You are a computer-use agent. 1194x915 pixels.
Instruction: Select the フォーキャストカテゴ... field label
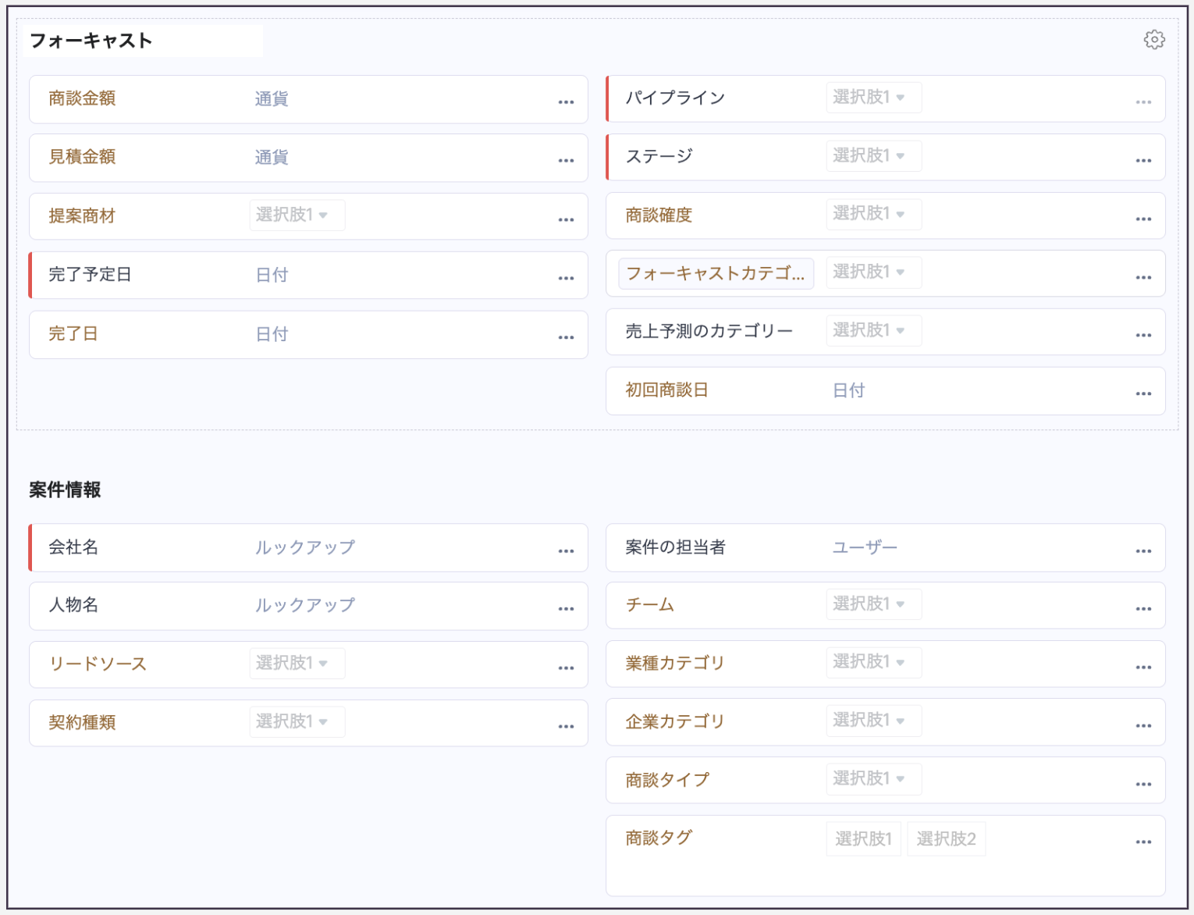click(x=715, y=273)
